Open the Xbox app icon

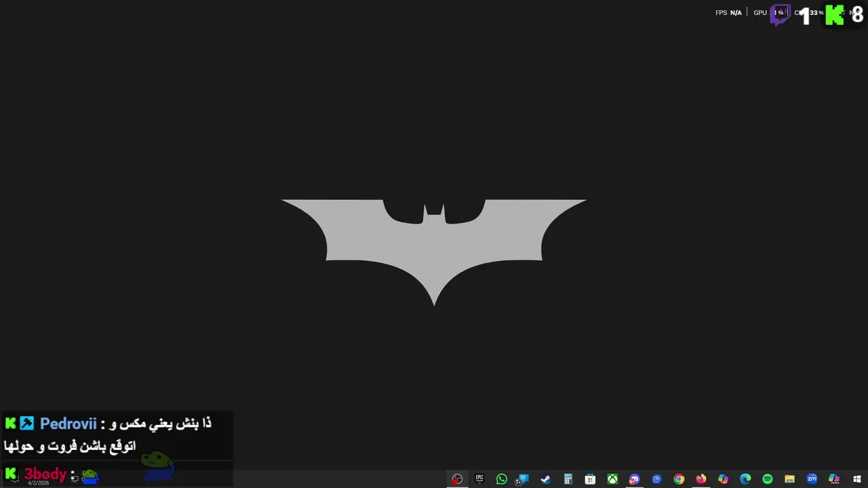coord(612,479)
